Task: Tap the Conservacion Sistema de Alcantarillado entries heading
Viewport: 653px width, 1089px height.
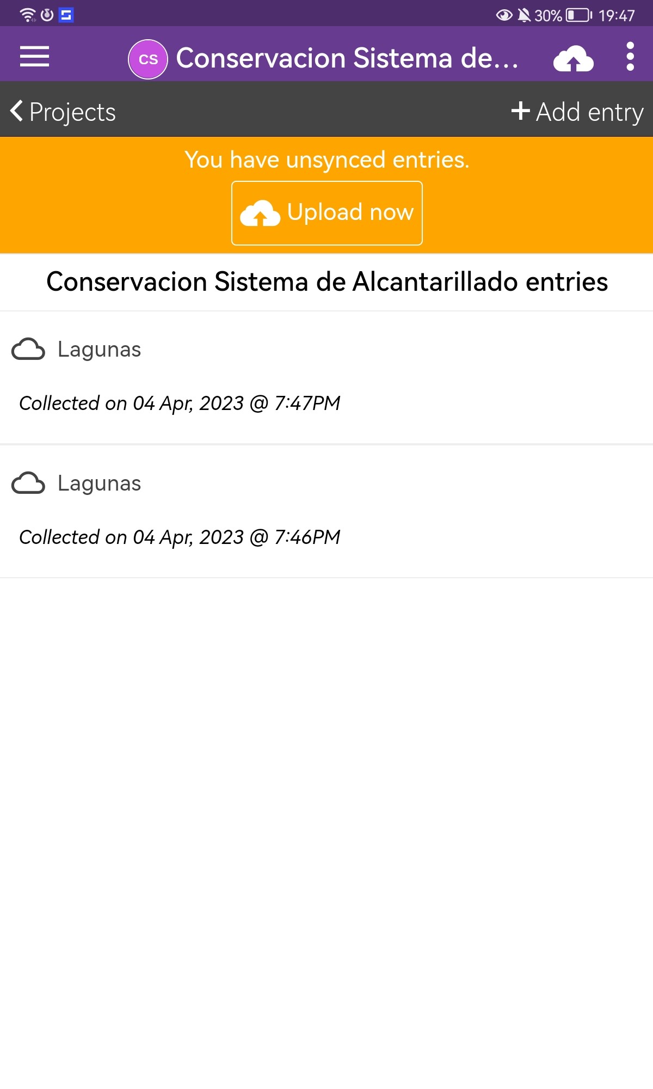Action: pyautogui.click(x=326, y=282)
